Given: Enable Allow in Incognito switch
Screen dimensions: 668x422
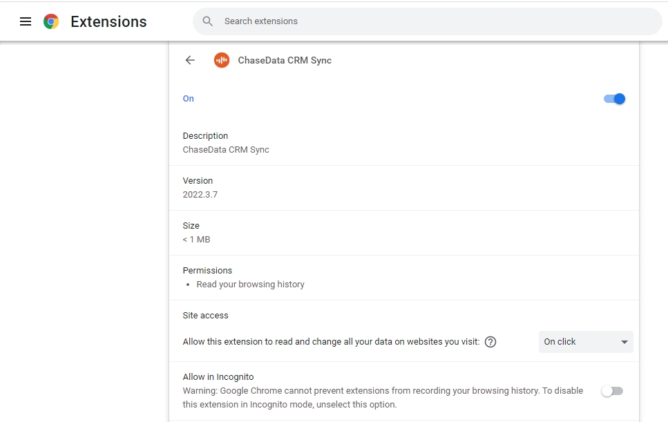Looking at the screenshot, I should pyautogui.click(x=612, y=391).
